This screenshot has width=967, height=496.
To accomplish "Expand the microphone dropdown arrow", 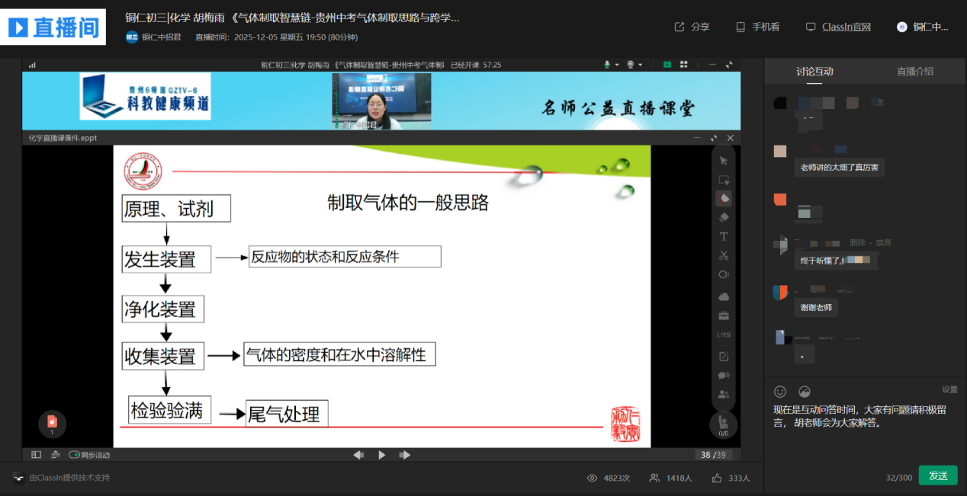I will pos(618,65).
